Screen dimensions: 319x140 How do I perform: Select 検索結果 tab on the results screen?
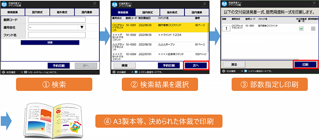pyautogui.click(x=123, y=13)
